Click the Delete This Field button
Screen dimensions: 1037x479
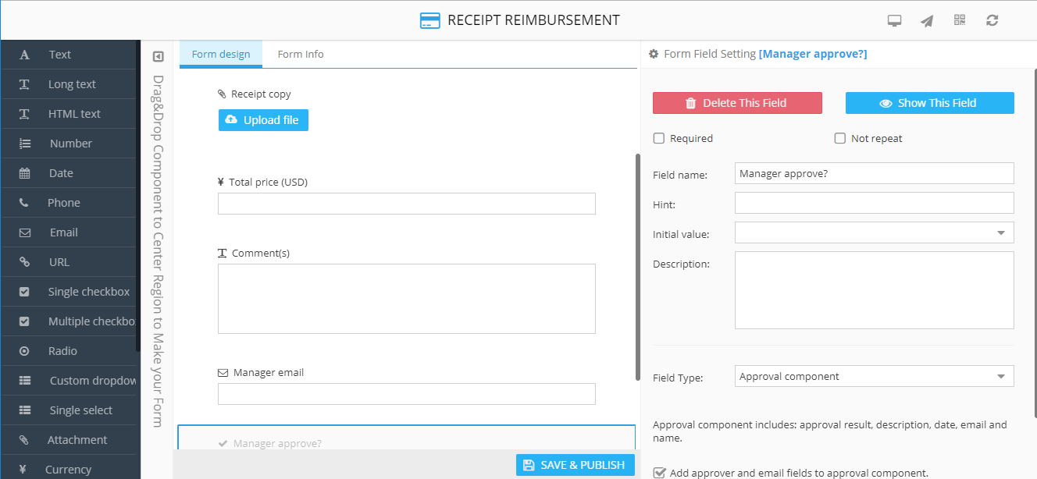(x=737, y=103)
